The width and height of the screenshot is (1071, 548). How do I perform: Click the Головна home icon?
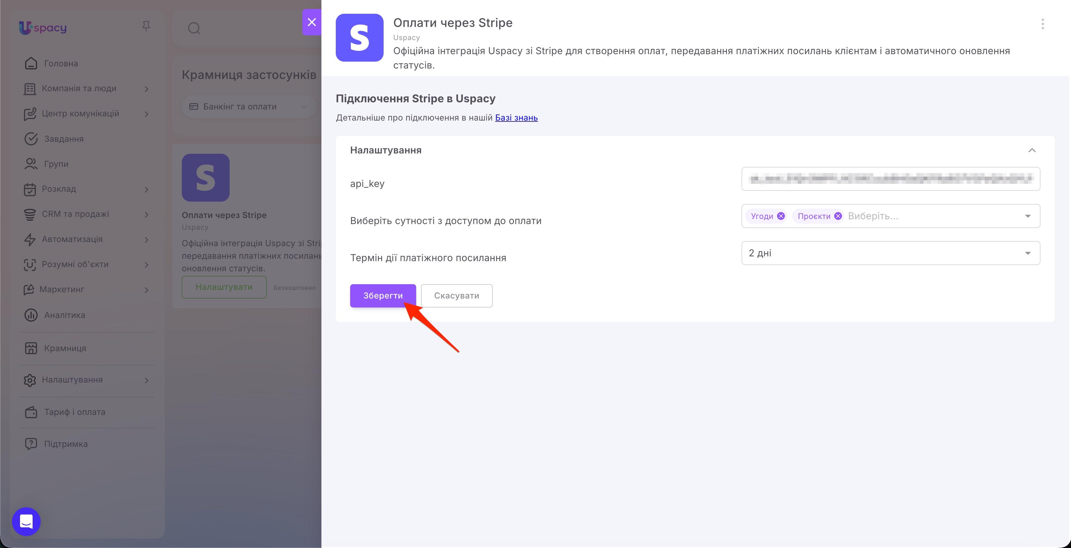click(x=31, y=63)
